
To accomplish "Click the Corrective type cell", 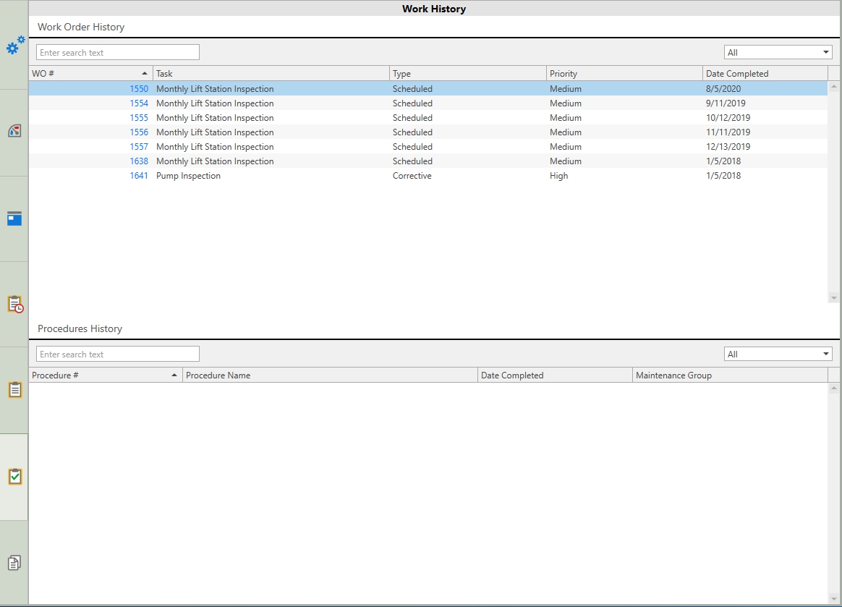I will 412,176.
